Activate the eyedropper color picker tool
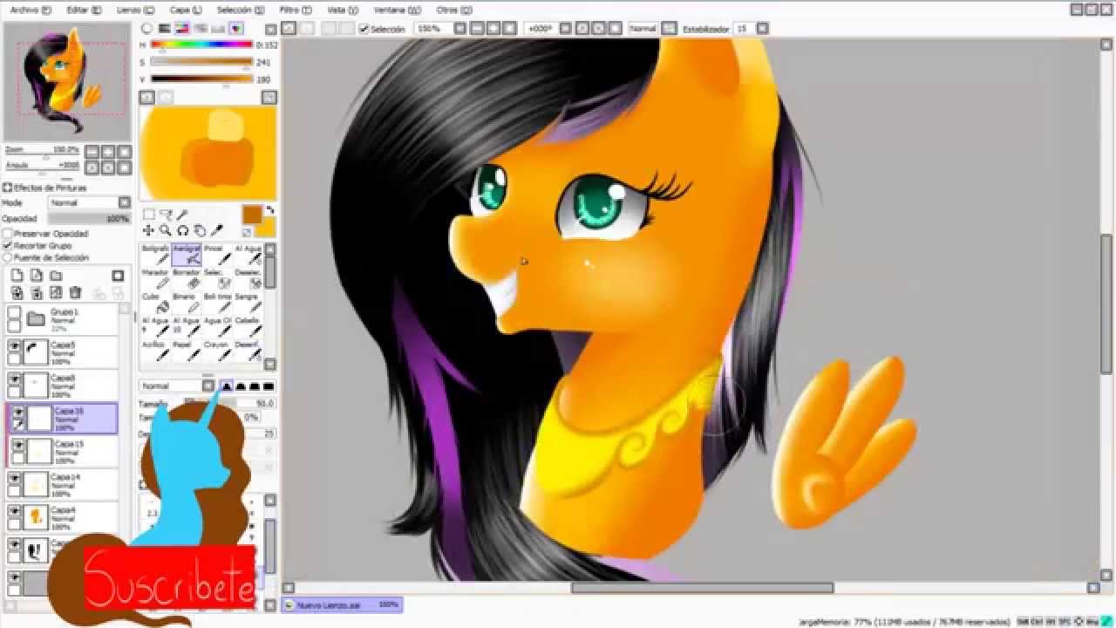This screenshot has width=1116, height=628. 217,230
